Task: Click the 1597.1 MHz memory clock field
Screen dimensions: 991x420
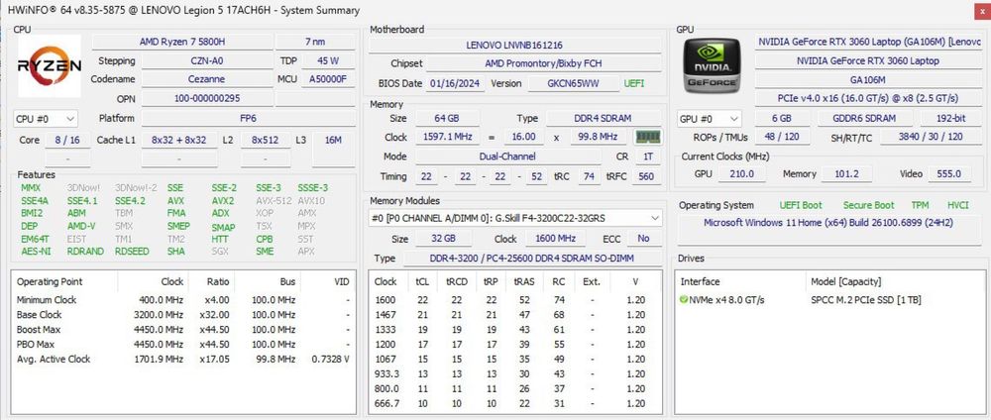Action: click(448, 137)
